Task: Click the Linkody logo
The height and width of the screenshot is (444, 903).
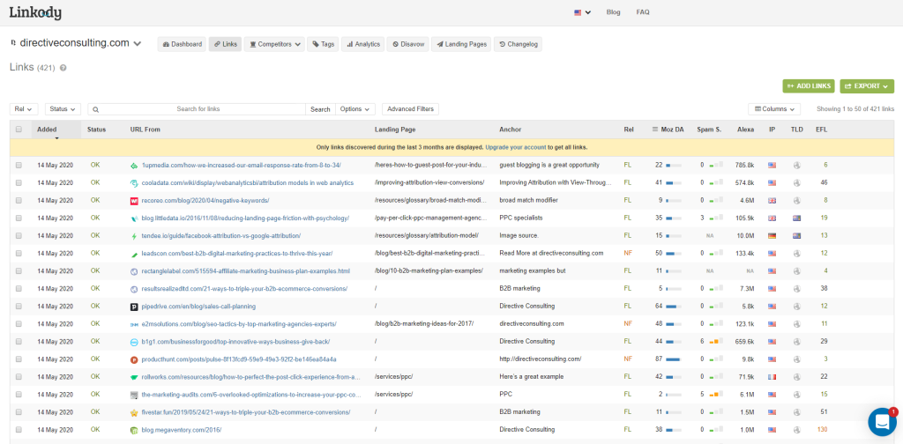Action: pos(35,12)
